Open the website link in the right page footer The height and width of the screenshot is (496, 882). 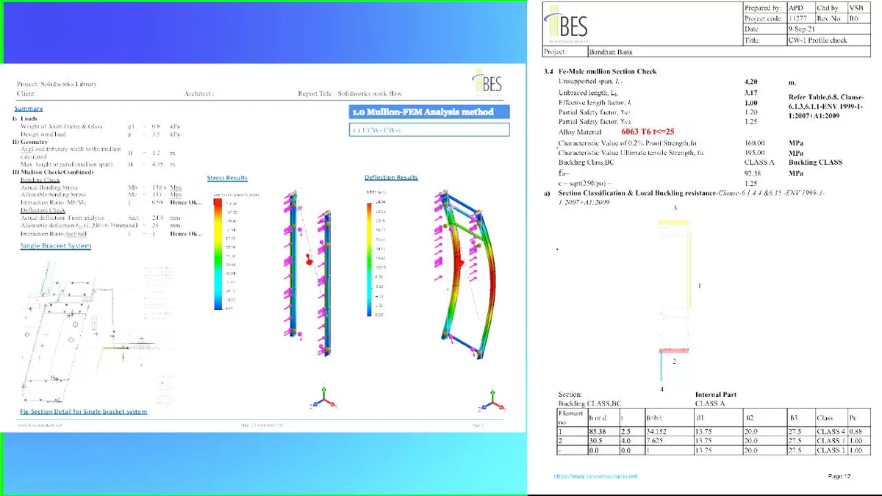coord(595,476)
